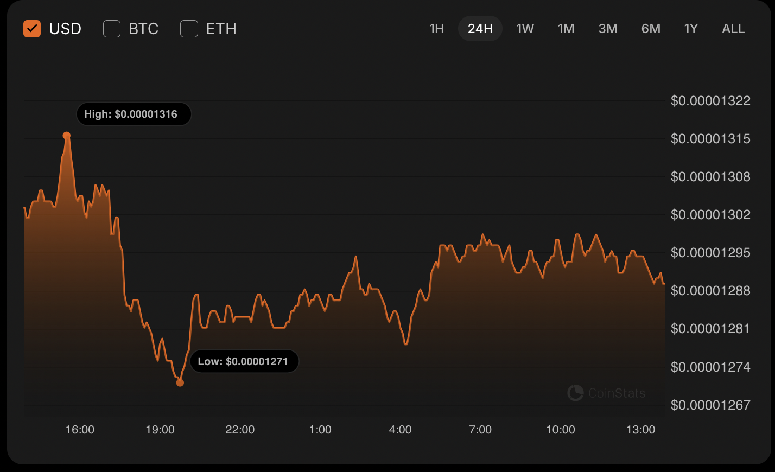Screen dimensions: 775x472
Task: Open the 6M chart view
Action: 651,29
